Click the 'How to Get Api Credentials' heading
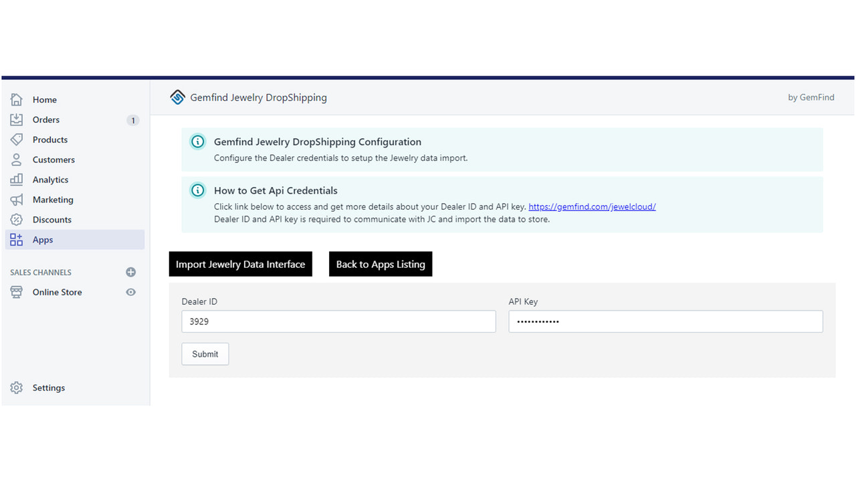Screen dimensions: 856x481 276,190
